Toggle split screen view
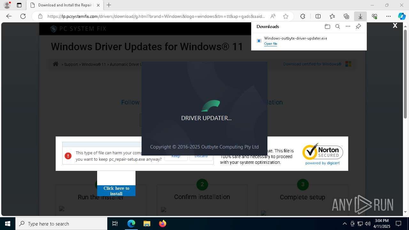Image resolution: width=409 pixels, height=230 pixels. 318,16
